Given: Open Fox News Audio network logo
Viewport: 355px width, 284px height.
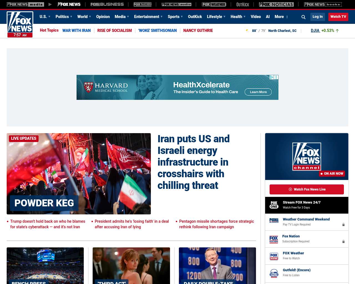Looking at the screenshot, I should (176, 4).
